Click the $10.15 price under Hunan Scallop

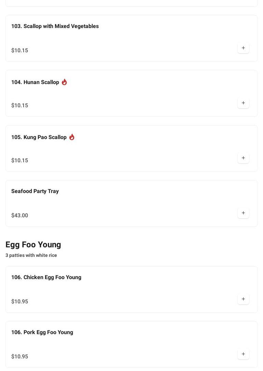[19, 106]
